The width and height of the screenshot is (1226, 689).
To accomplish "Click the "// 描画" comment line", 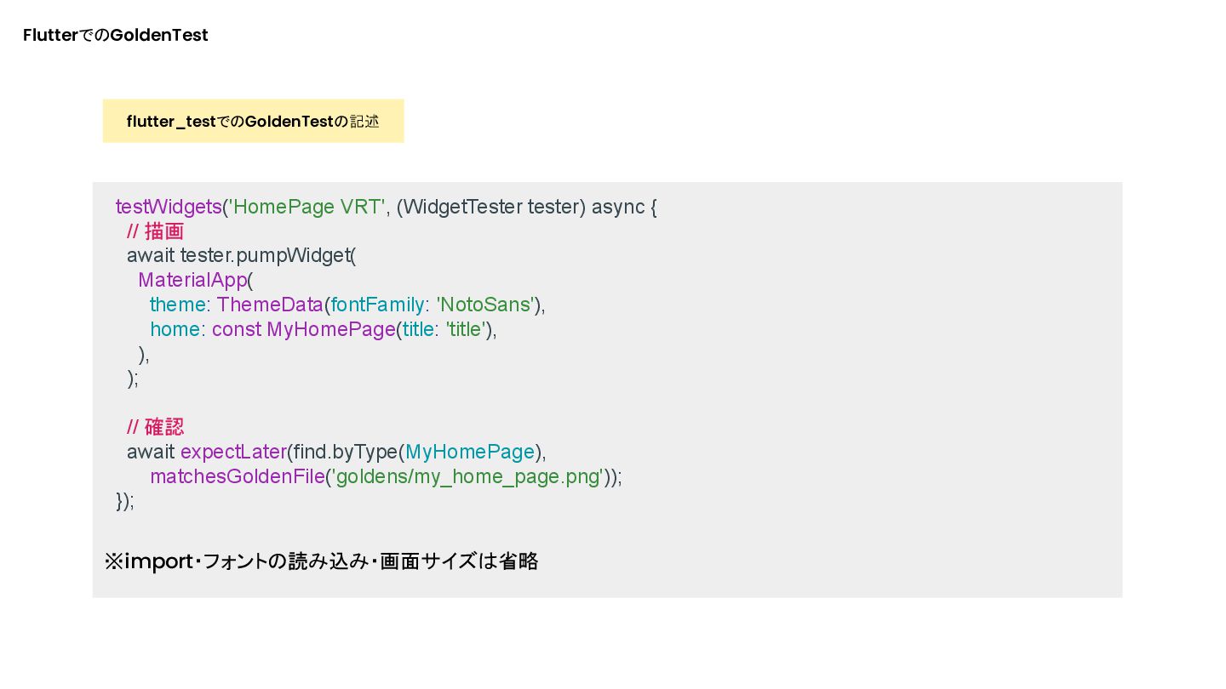I will click(155, 231).
